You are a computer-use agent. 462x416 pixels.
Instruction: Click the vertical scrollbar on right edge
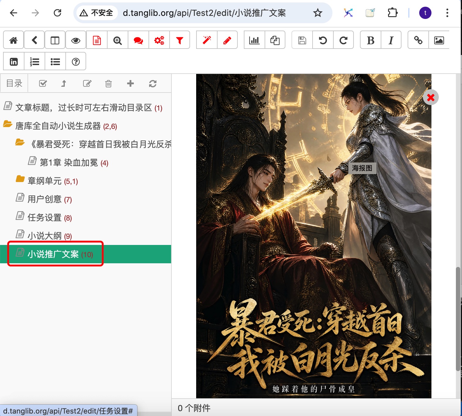[x=458, y=319]
